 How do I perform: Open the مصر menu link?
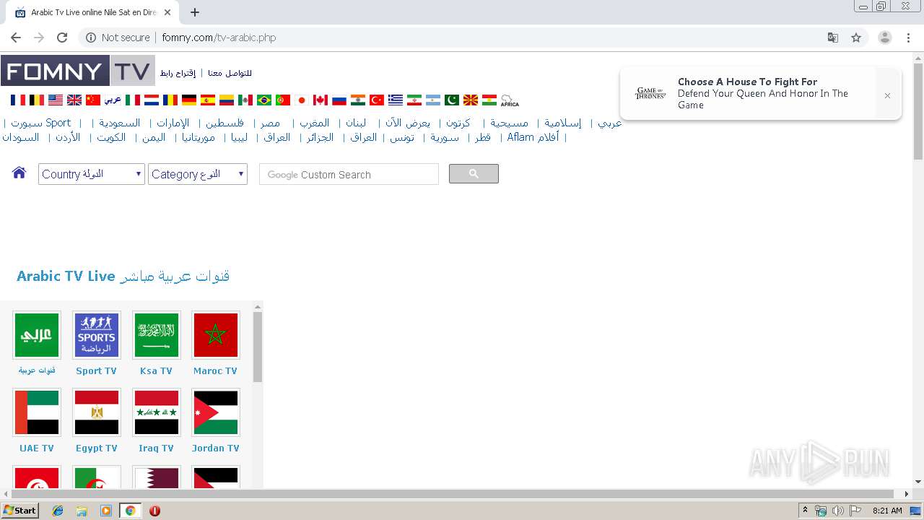(x=271, y=123)
